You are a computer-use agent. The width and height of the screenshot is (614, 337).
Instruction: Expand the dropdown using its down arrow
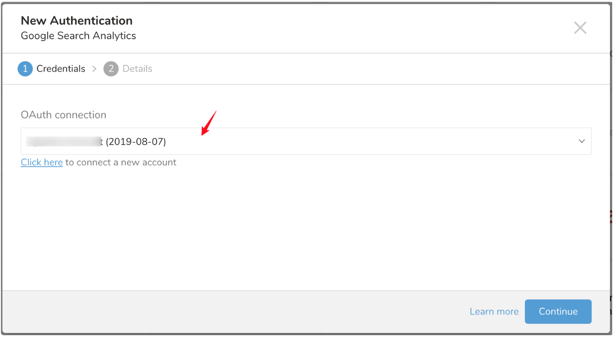[x=582, y=141]
